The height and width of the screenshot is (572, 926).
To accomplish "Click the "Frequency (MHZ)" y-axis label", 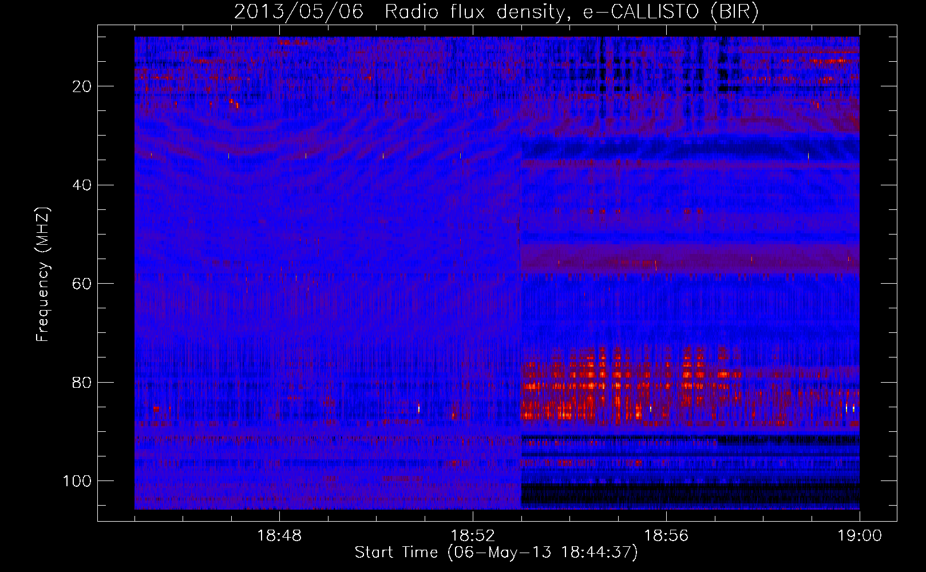I will click(43, 274).
